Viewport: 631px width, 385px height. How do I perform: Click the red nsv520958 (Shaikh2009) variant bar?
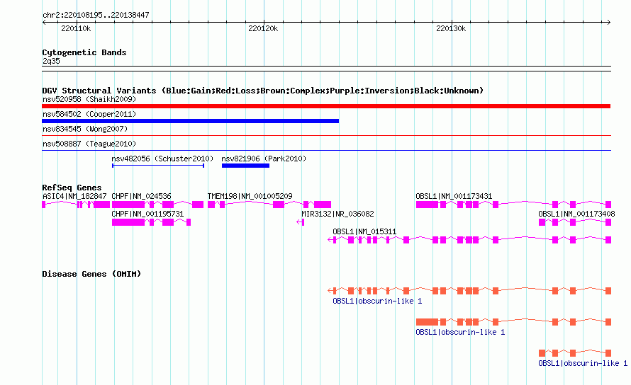coord(326,106)
